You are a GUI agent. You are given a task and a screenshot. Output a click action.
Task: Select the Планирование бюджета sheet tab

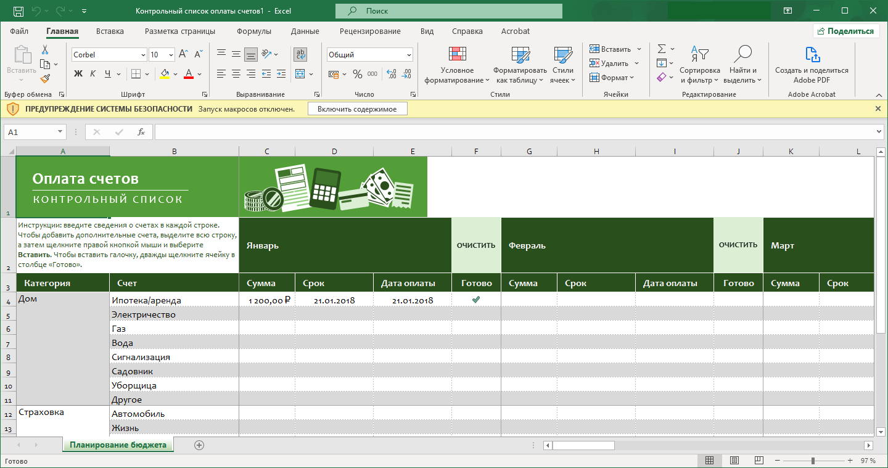tap(118, 445)
